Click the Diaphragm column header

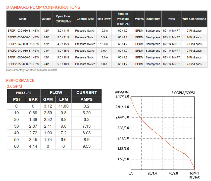pos(153,19)
